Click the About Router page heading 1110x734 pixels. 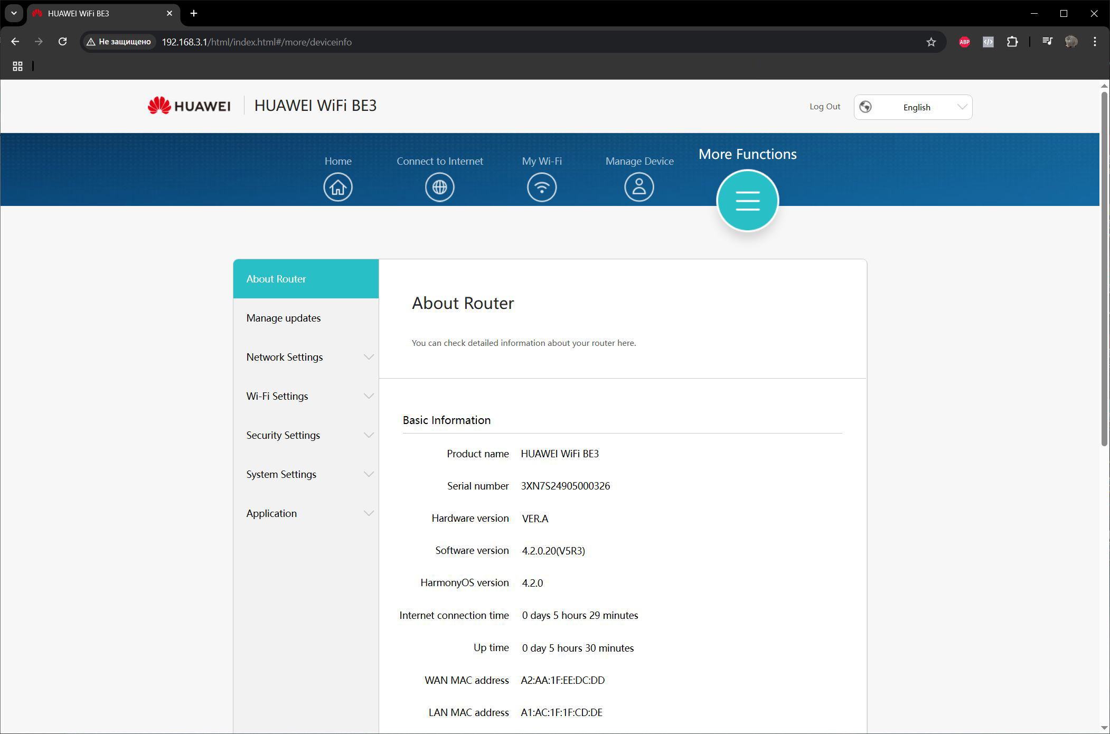[463, 303]
